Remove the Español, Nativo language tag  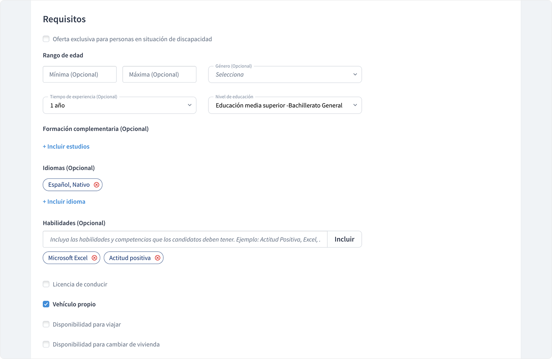[96, 185]
